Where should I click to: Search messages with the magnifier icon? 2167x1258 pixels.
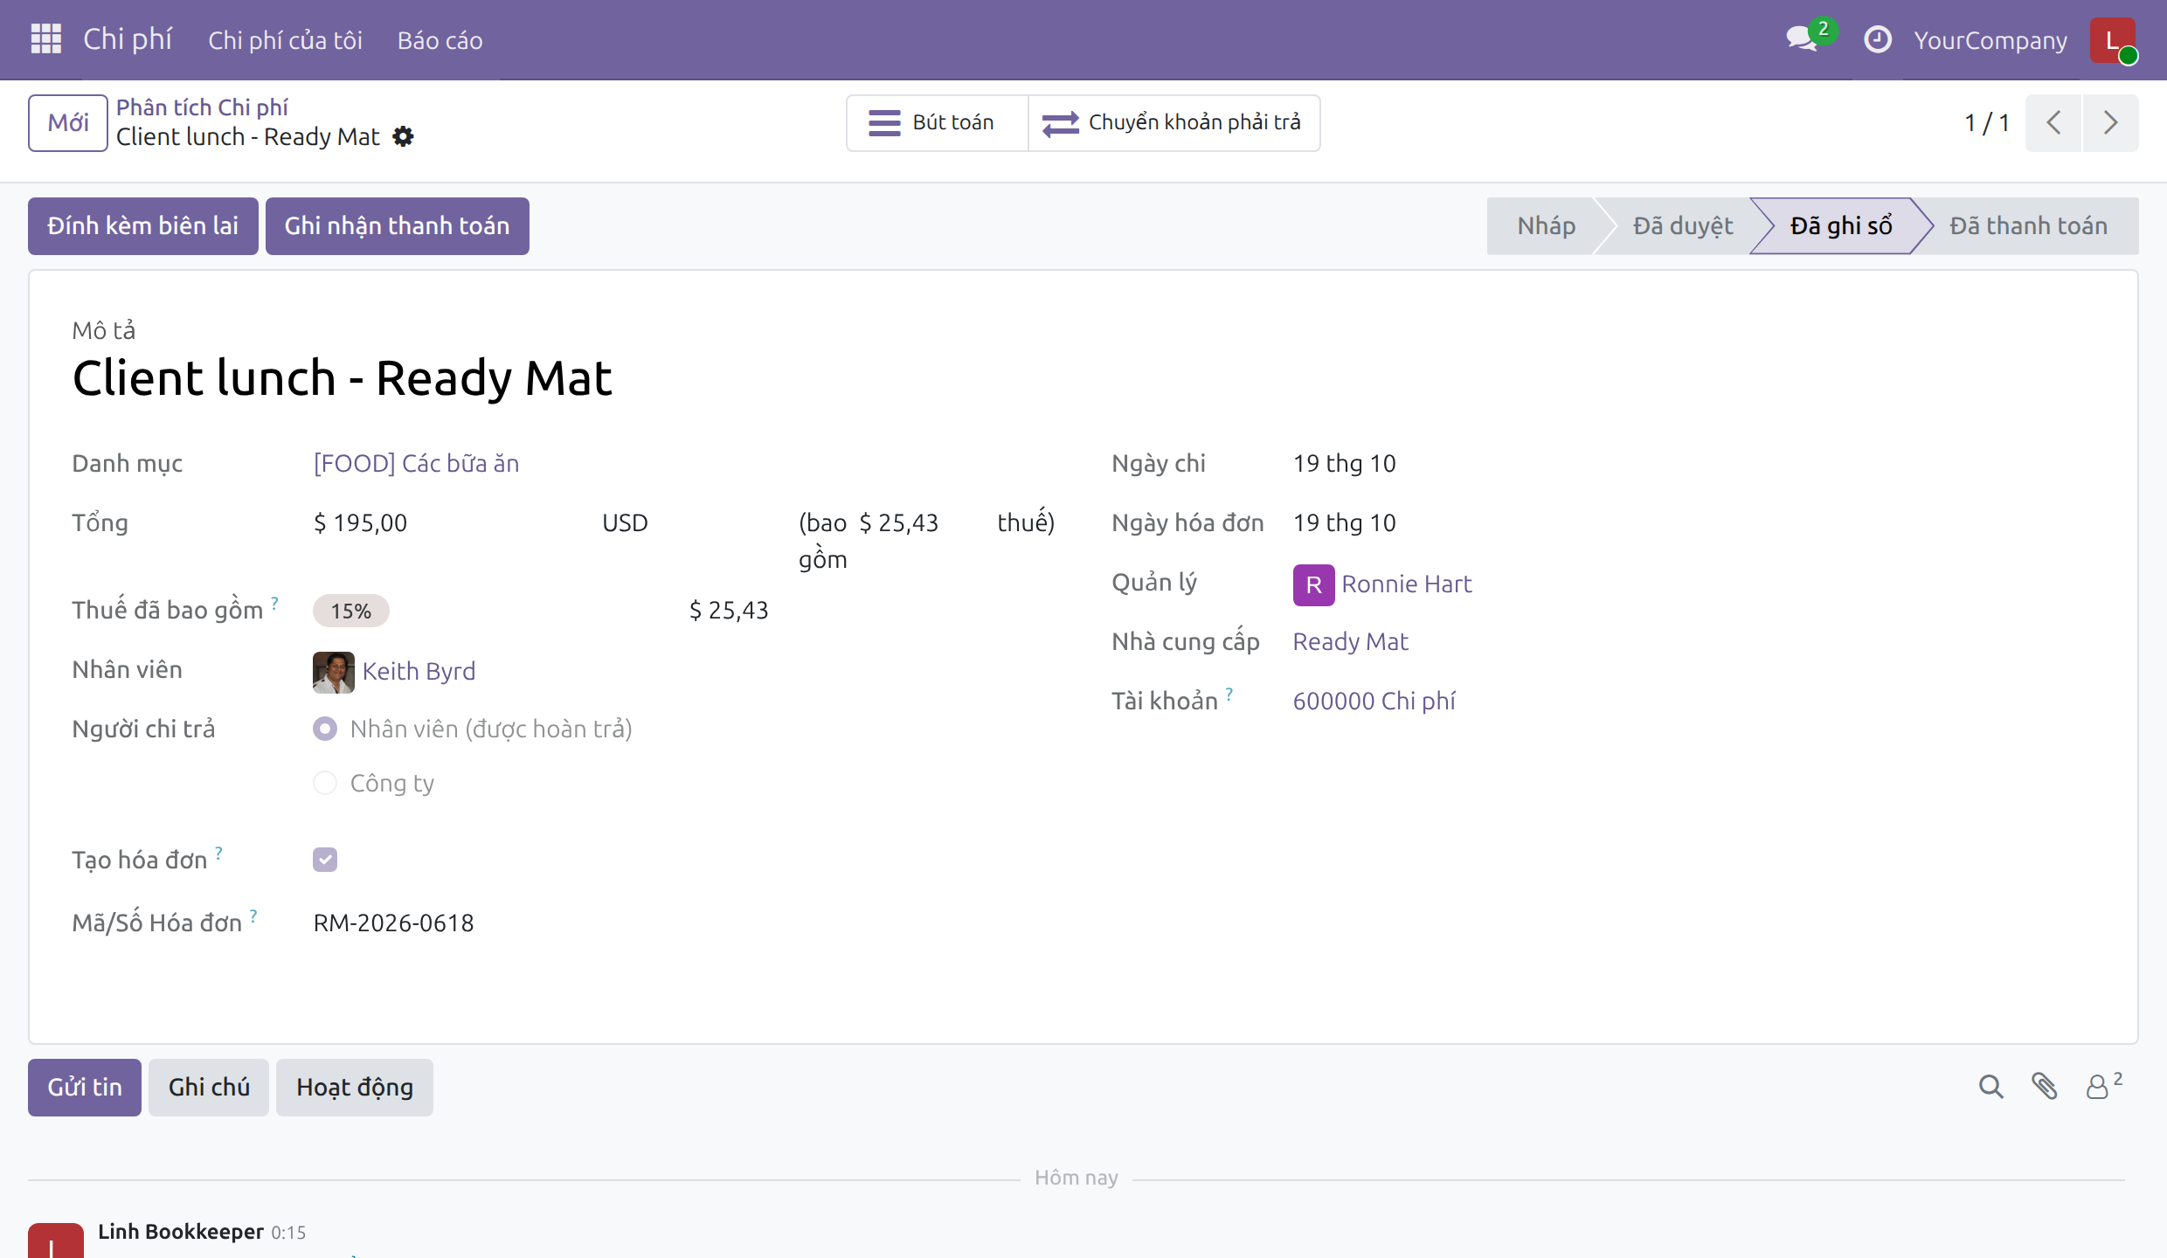(x=1990, y=1087)
